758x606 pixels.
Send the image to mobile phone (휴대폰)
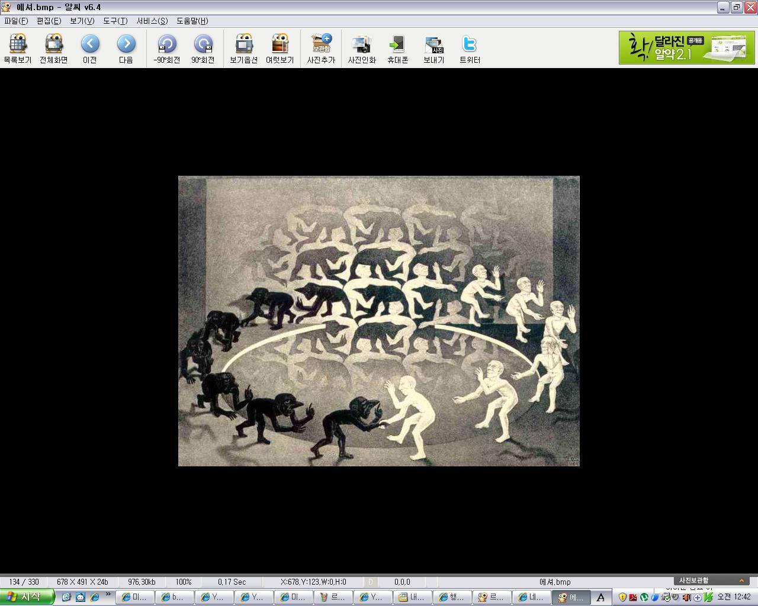(397, 49)
